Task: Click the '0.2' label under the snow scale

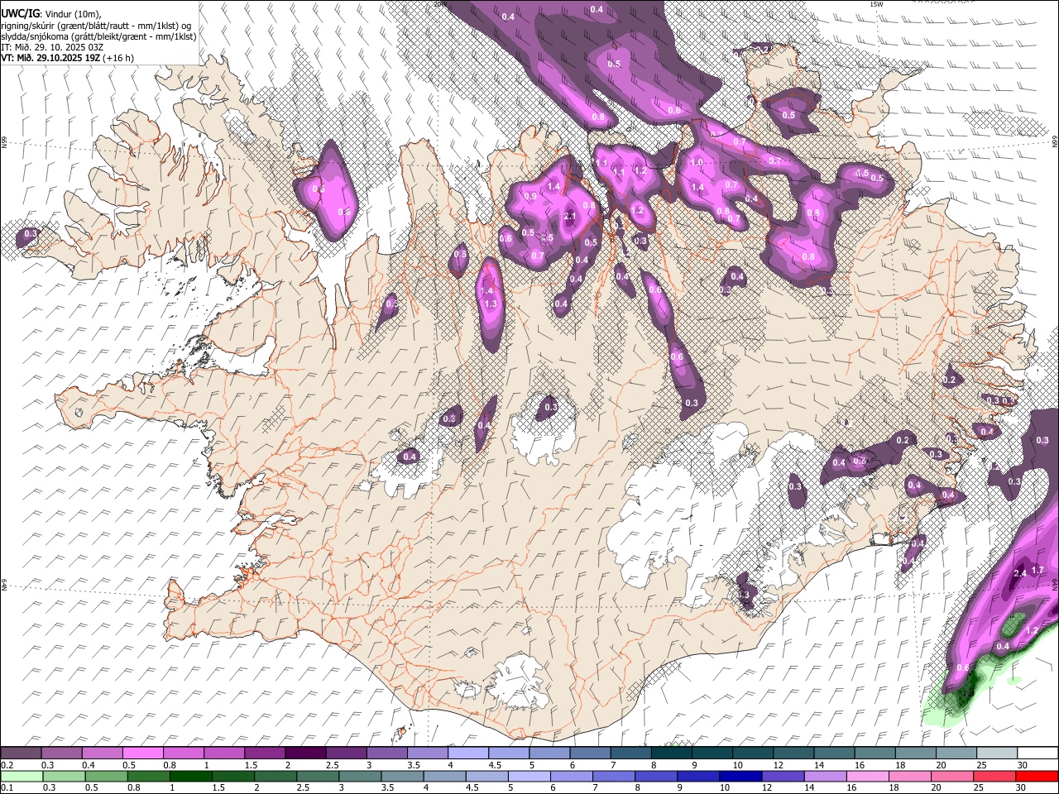Action: pyautogui.click(x=7, y=765)
